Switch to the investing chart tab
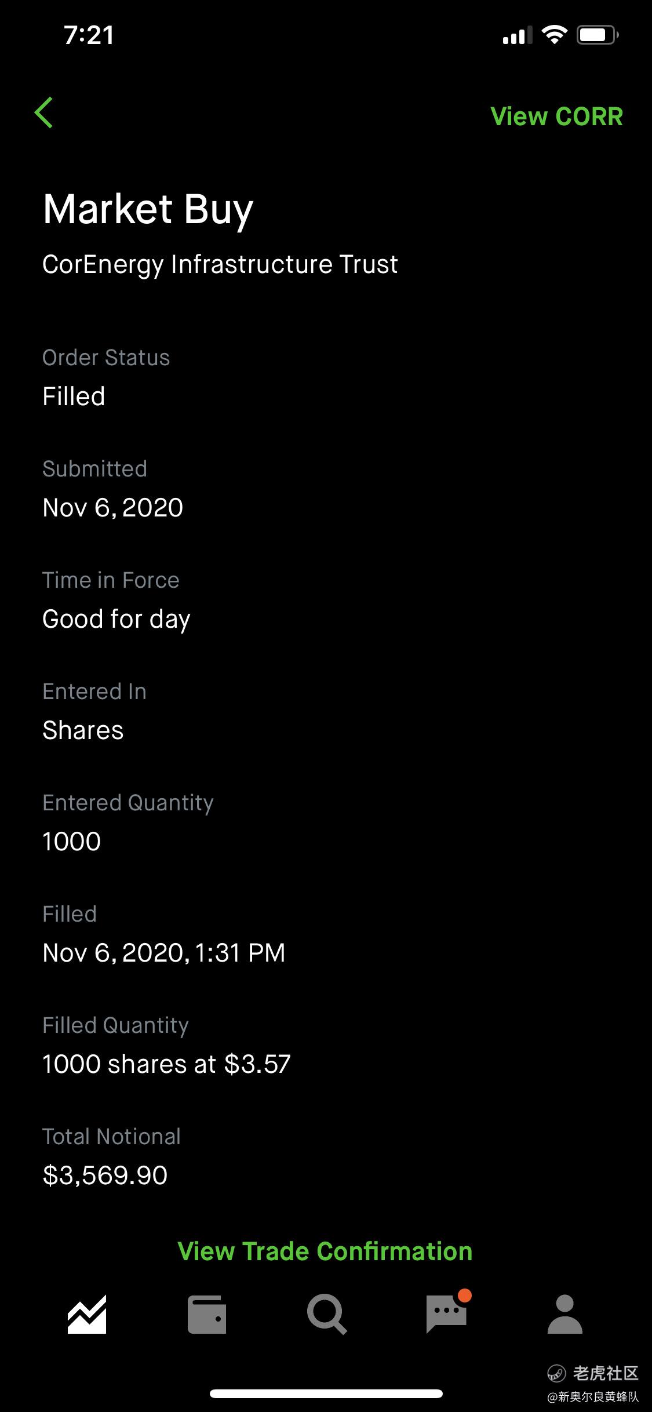Viewport: 652px width, 1412px height. click(87, 1314)
